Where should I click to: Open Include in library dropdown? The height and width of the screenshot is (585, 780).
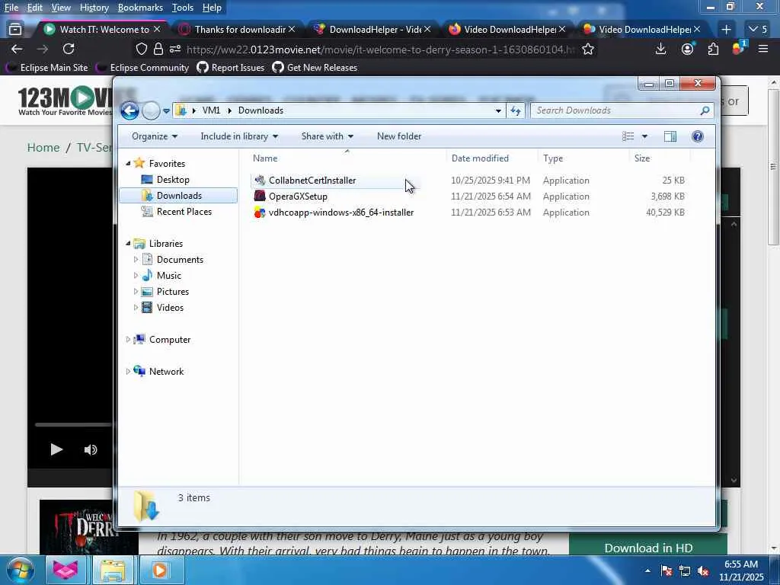[239, 136]
